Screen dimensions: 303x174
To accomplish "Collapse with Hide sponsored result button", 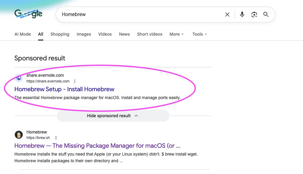I will (x=113, y=116).
